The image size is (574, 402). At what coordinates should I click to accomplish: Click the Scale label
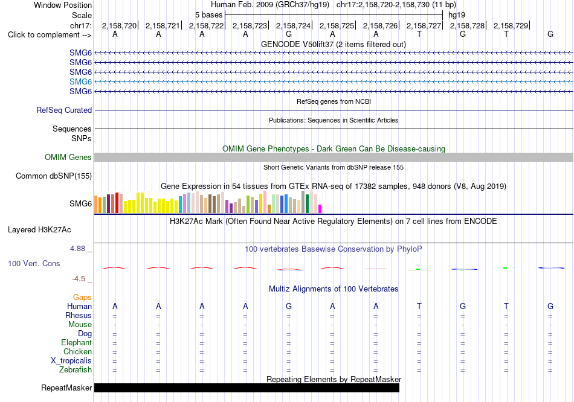[82, 15]
